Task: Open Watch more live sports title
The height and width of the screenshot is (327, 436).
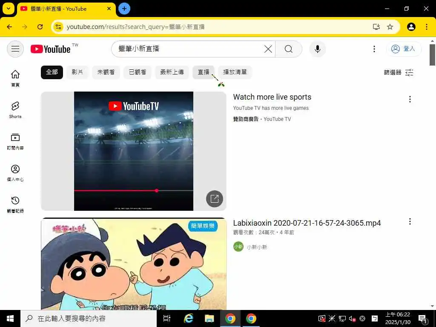Action: (x=272, y=97)
